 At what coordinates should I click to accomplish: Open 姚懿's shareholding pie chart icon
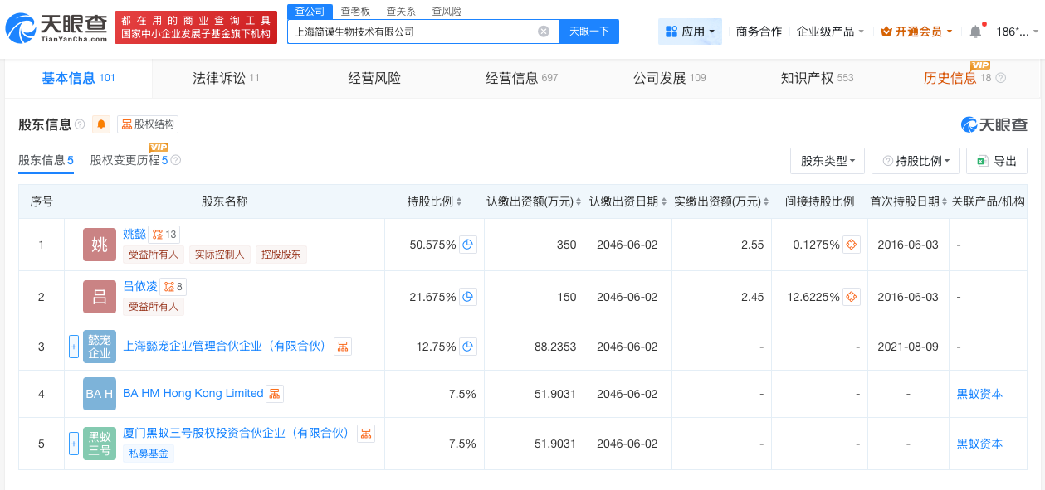[x=466, y=245]
